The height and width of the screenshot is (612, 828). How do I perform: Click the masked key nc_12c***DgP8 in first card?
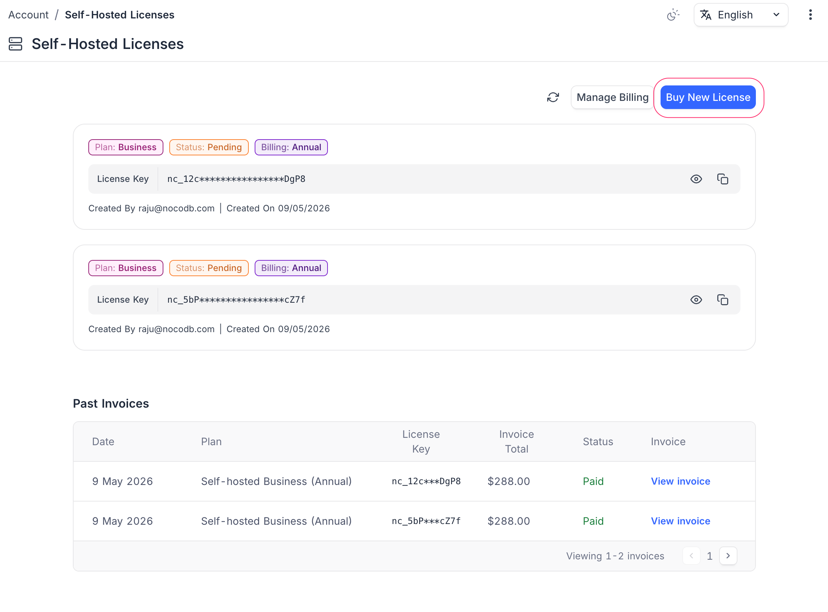236,179
